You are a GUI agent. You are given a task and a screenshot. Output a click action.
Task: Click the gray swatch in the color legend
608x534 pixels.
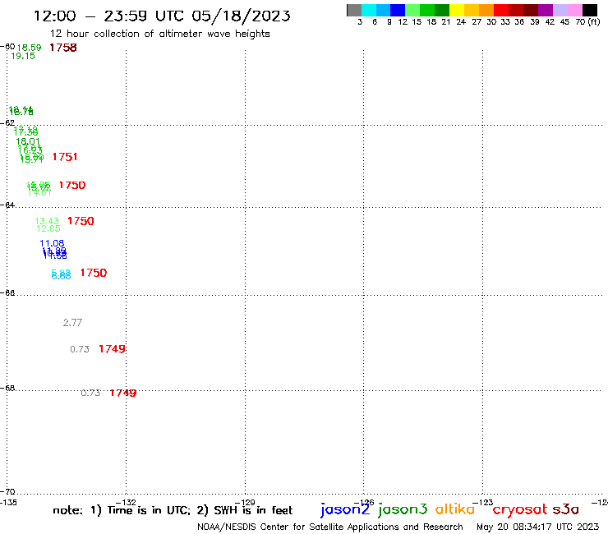354,10
